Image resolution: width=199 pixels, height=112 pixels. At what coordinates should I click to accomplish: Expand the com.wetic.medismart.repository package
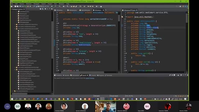15,24
